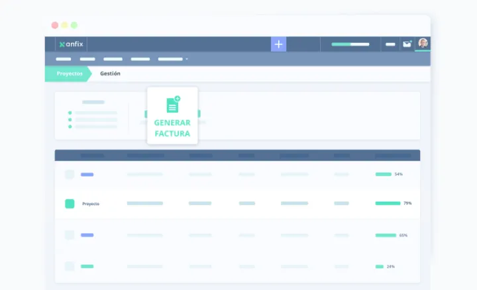Screen dimensions: 477x290
Task: Select the checkbox on the 65% row
Action: [70, 235]
